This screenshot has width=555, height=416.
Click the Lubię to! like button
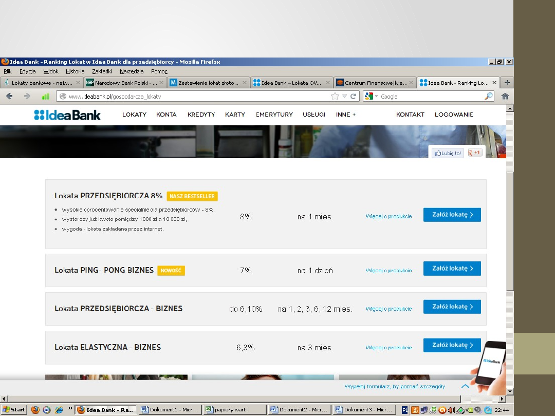[x=448, y=153]
